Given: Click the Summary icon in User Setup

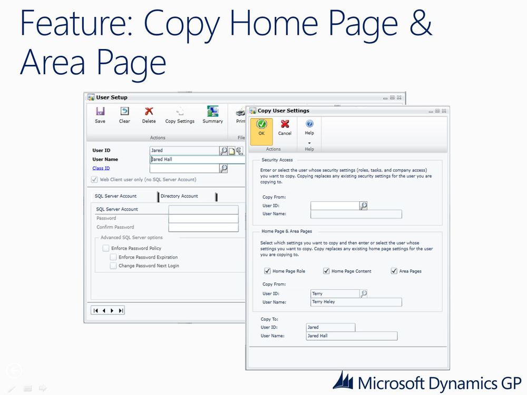Looking at the screenshot, I should pos(212,111).
